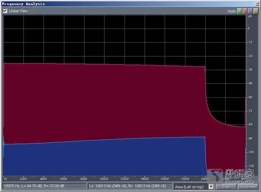Uncheck the Linear View checkbox

(x=5, y=11)
